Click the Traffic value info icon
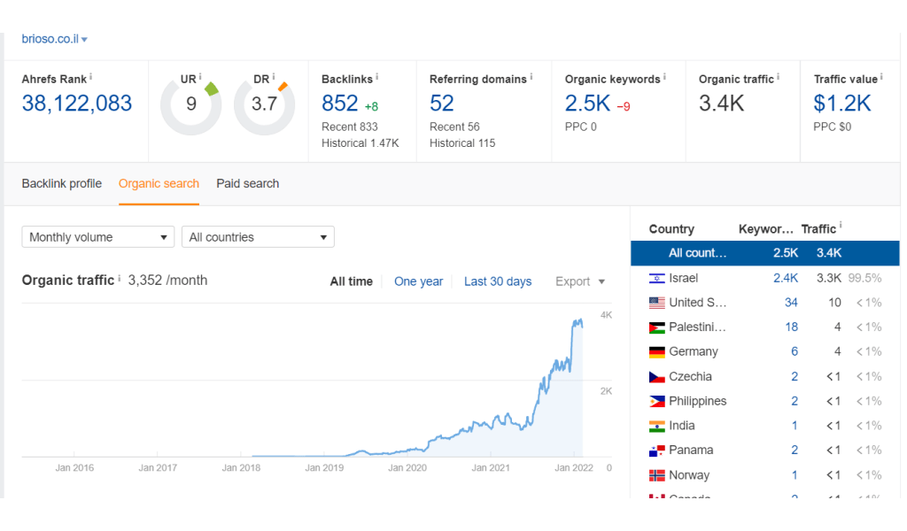This screenshot has height=531, width=907. point(881,76)
